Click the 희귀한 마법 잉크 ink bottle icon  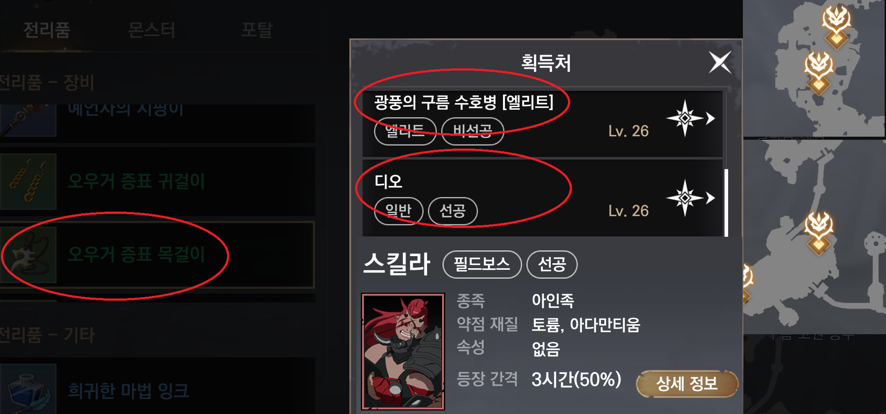click(x=28, y=389)
